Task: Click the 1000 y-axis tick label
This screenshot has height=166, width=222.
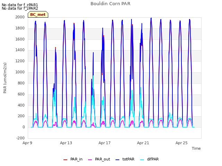Action: 20,72
